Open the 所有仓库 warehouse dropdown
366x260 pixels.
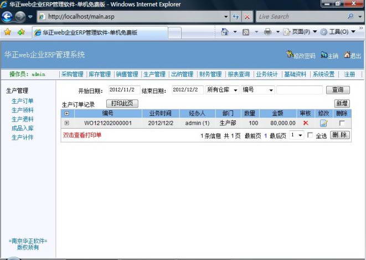[222, 90]
